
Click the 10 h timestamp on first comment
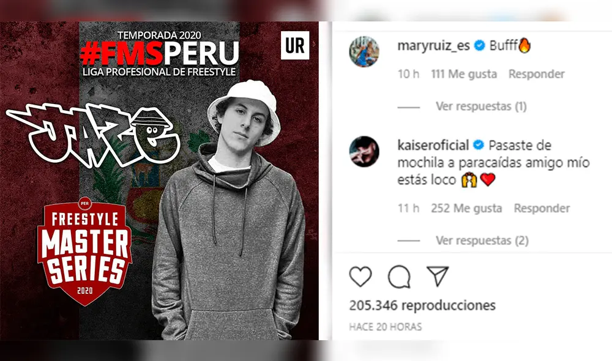(x=409, y=74)
